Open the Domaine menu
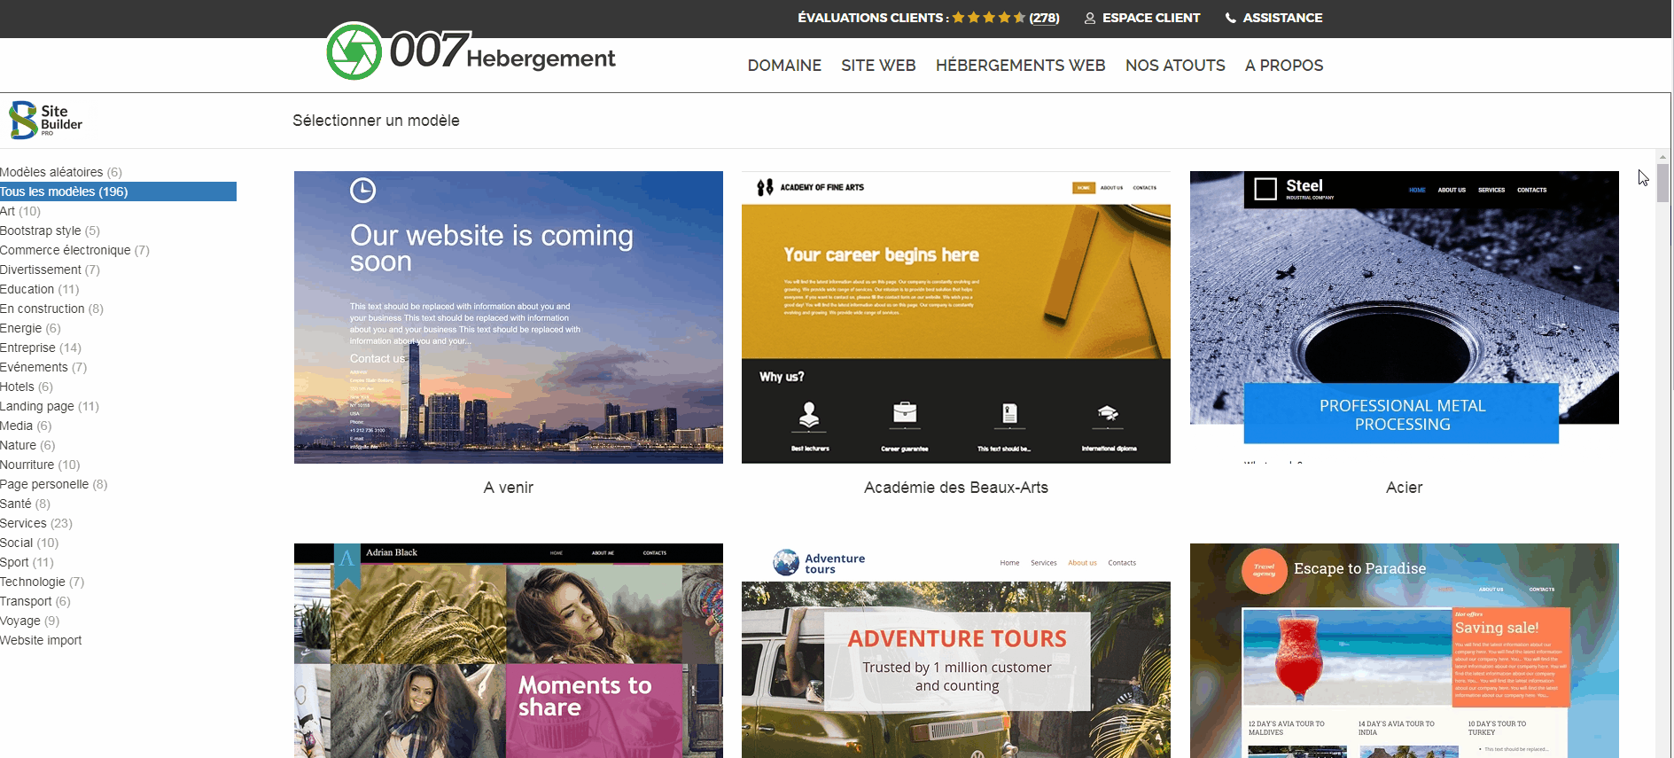 coord(784,66)
